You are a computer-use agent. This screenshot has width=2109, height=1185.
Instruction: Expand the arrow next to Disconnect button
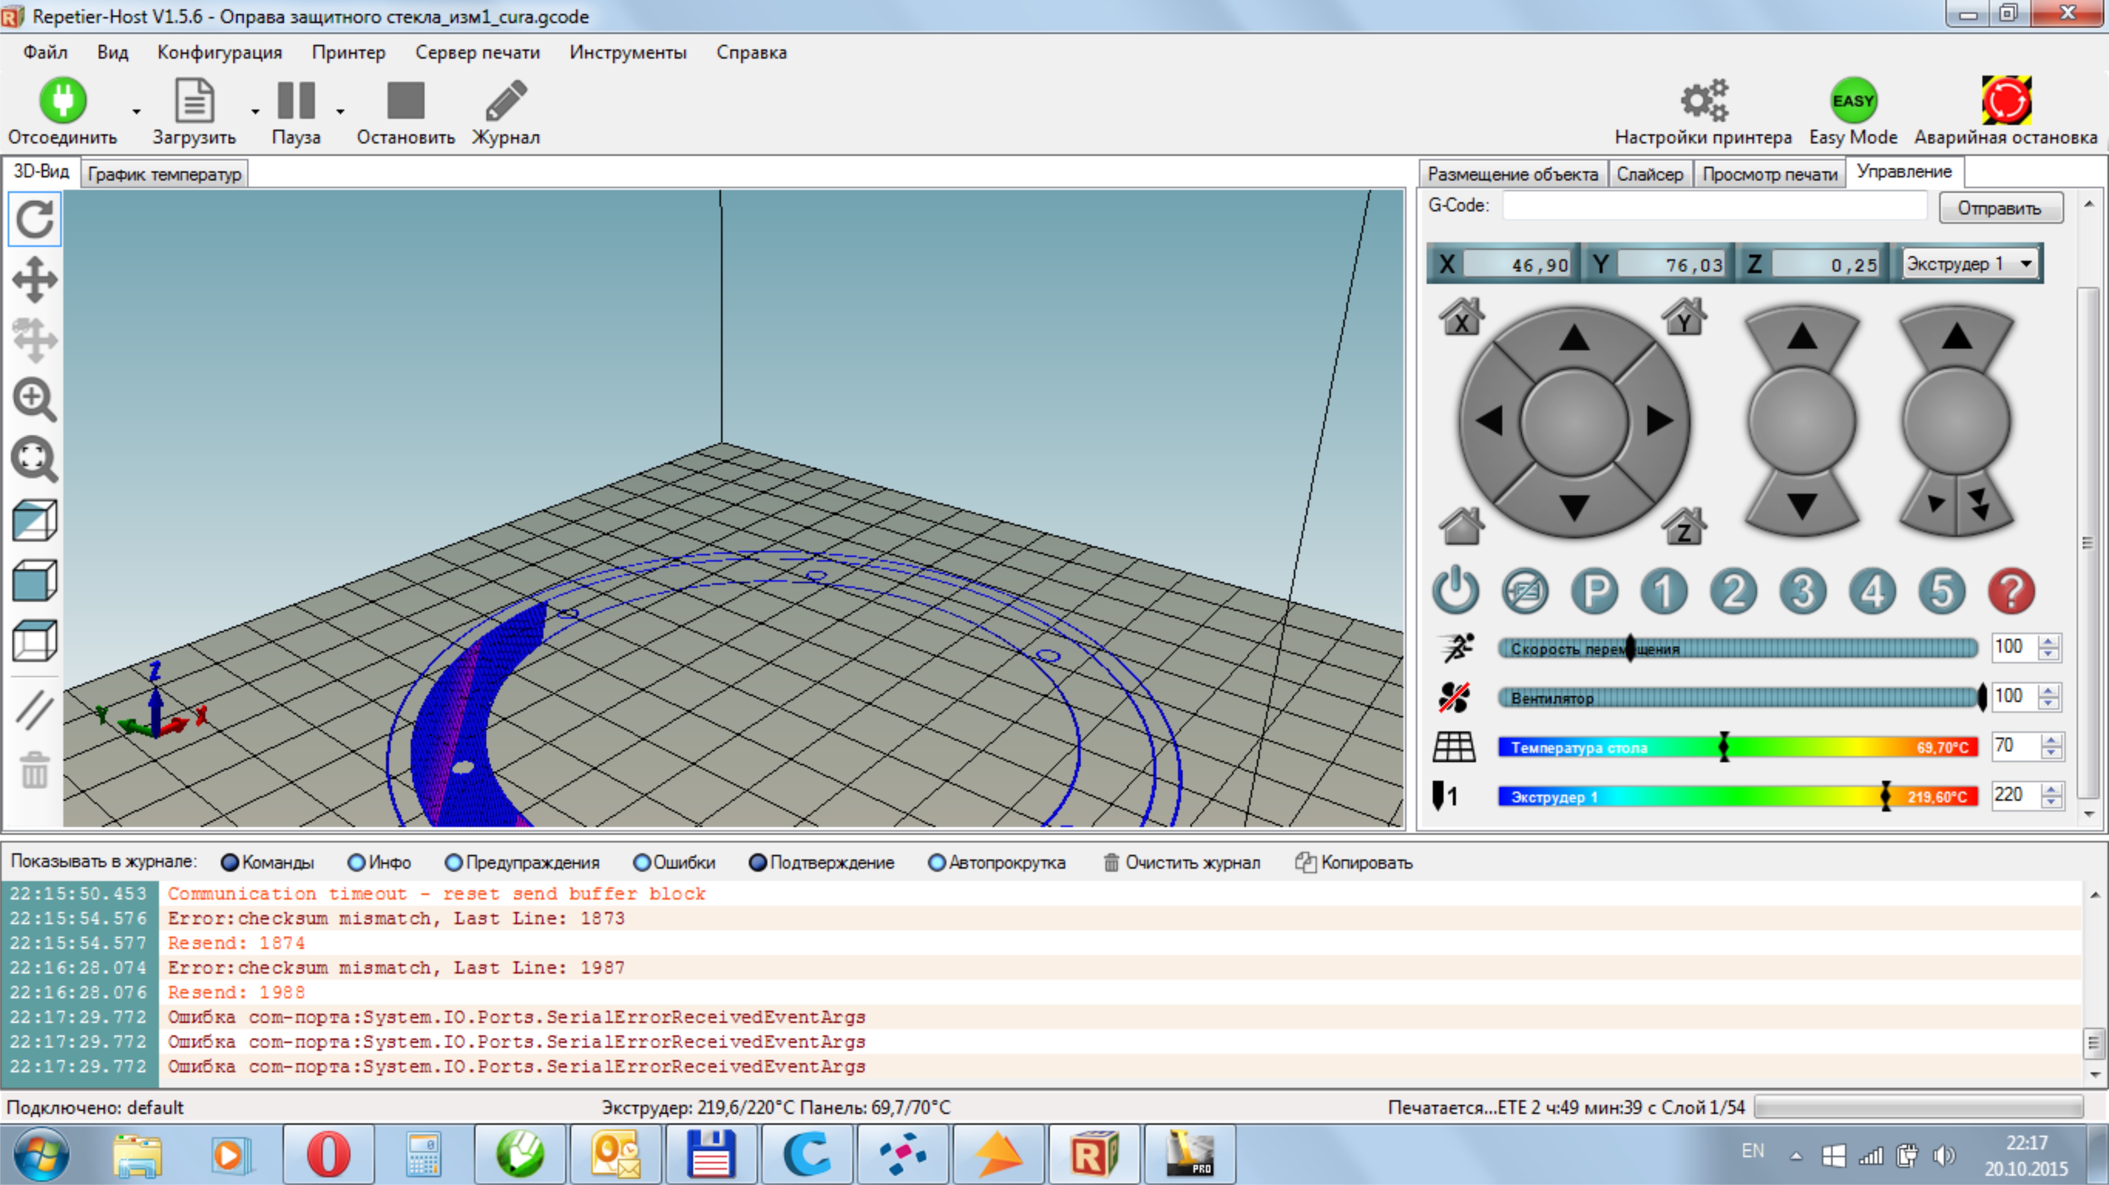[x=137, y=111]
